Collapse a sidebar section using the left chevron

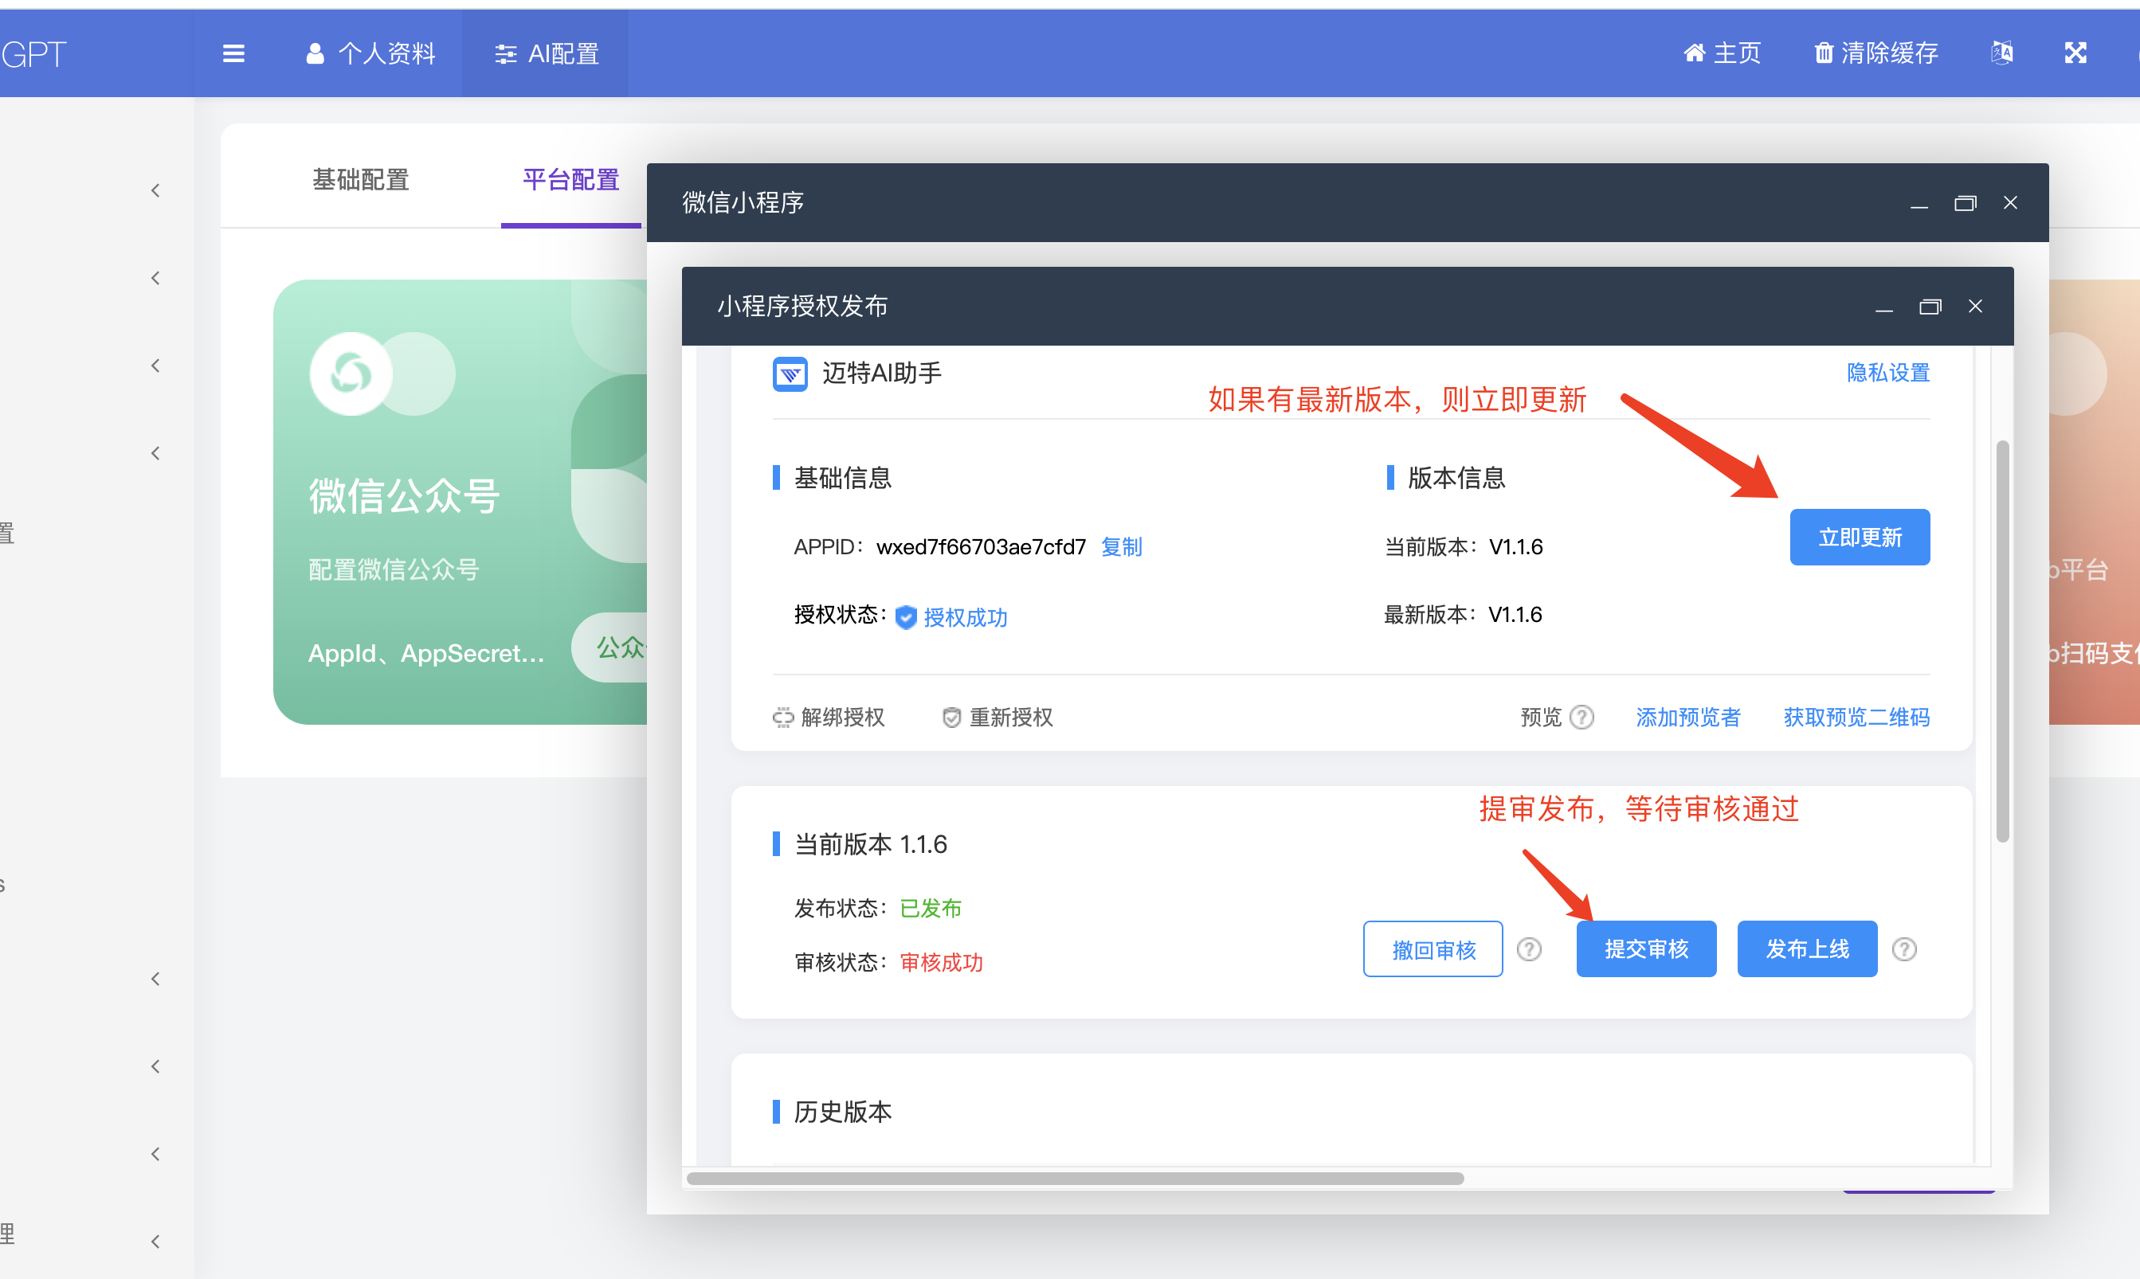(155, 190)
